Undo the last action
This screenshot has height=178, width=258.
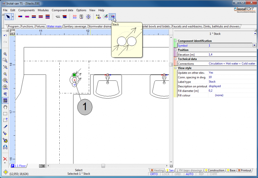[x=5, y=35]
